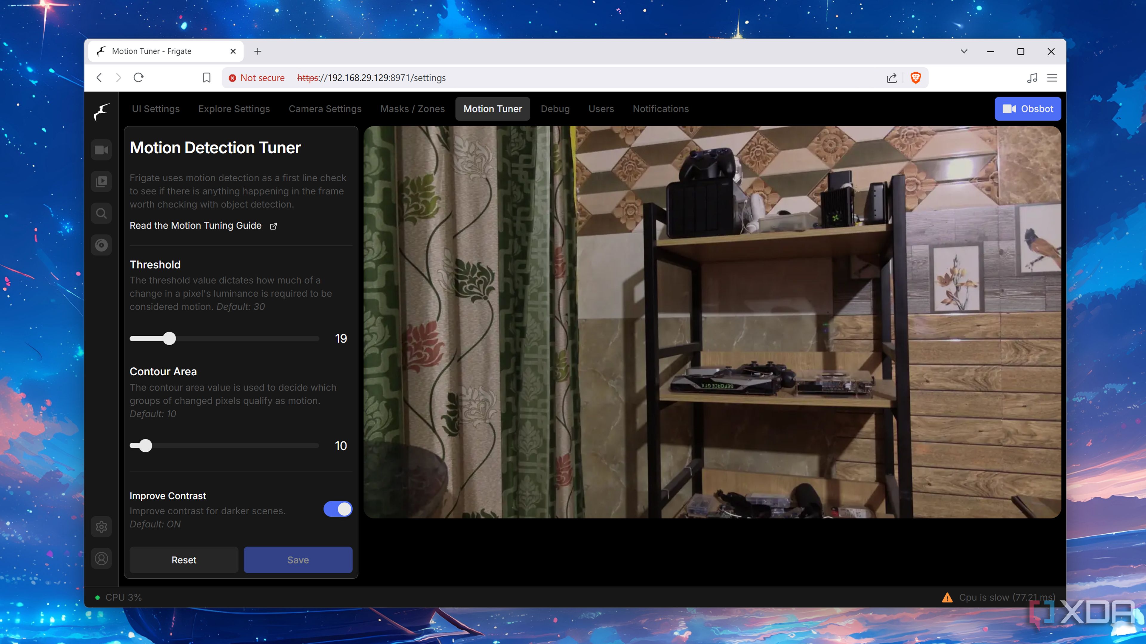
Task: Open the user profile icon in sidebar
Action: [x=101, y=558]
